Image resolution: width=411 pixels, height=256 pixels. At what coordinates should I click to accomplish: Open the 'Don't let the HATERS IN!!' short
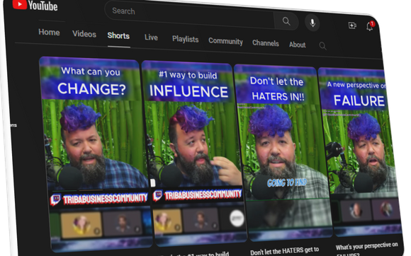tap(283, 153)
